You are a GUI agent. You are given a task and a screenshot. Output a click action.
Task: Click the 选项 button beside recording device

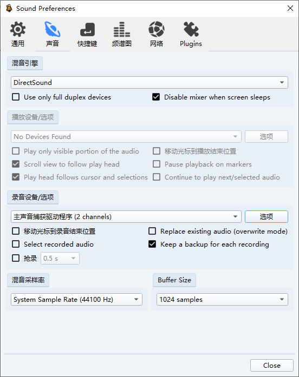click(266, 217)
